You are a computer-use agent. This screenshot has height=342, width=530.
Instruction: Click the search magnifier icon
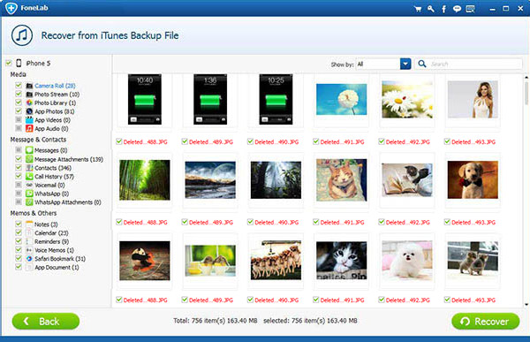(x=422, y=64)
